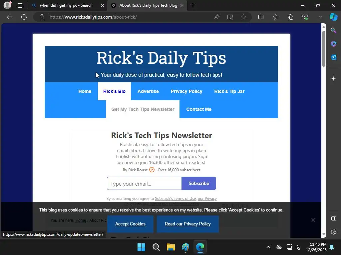Open the Rick's Bio menu item
This screenshot has height=255, width=341.
(115, 91)
